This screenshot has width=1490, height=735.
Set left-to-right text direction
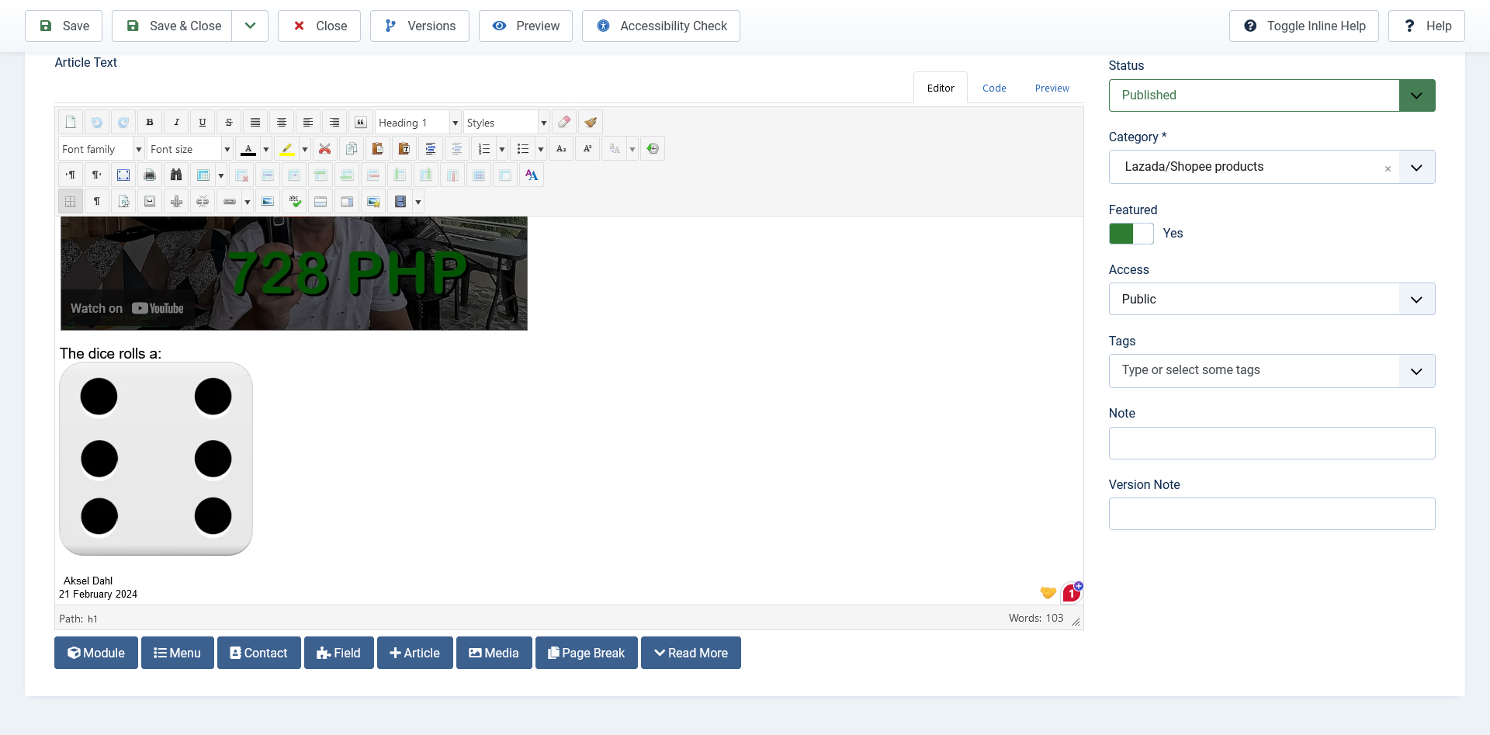coord(71,175)
